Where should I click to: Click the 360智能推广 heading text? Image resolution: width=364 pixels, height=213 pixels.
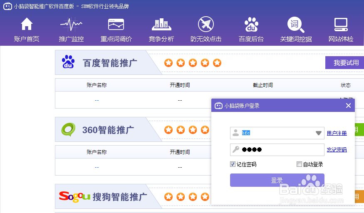tap(108, 130)
